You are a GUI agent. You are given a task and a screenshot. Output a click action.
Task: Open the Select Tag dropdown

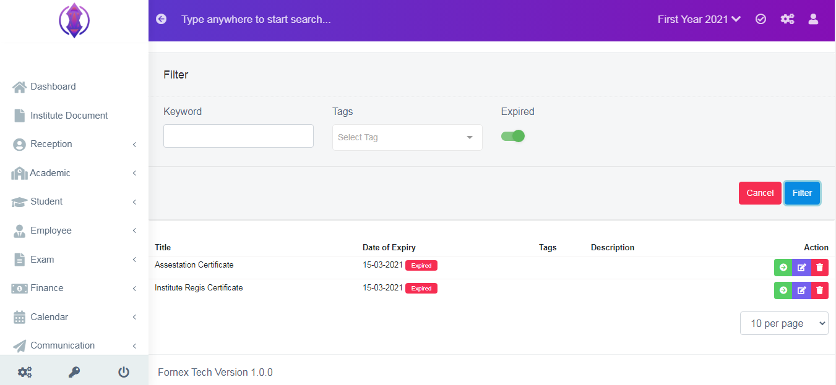pos(407,137)
